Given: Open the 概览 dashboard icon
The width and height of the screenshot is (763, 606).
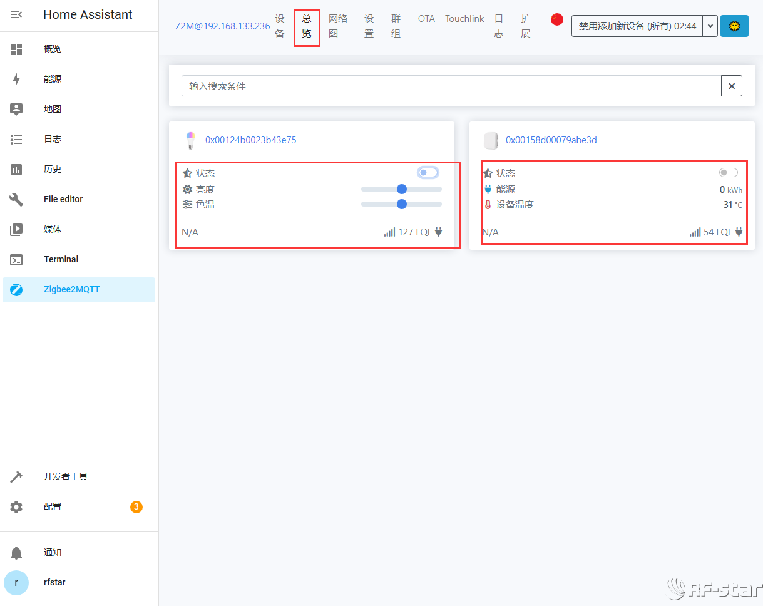Looking at the screenshot, I should coord(16,49).
